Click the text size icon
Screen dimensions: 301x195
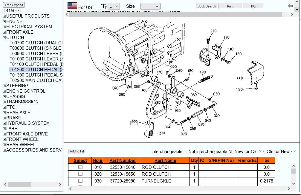point(104,7)
